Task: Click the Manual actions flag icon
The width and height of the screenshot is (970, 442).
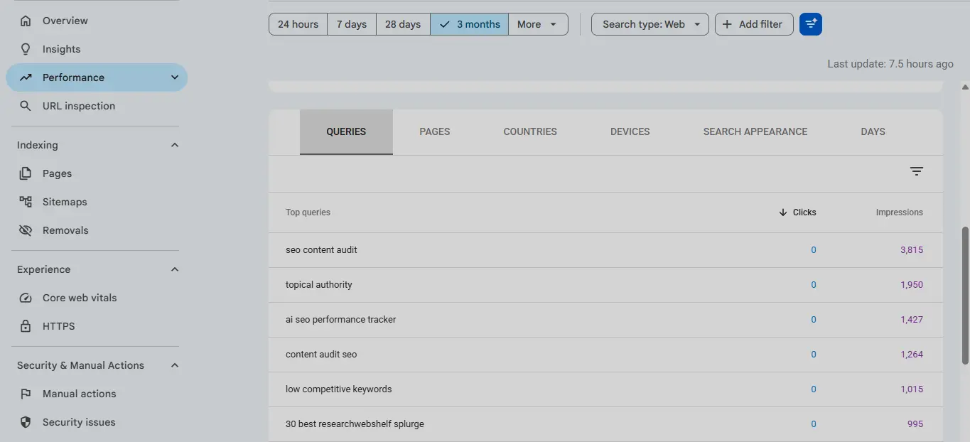Action: [26, 394]
